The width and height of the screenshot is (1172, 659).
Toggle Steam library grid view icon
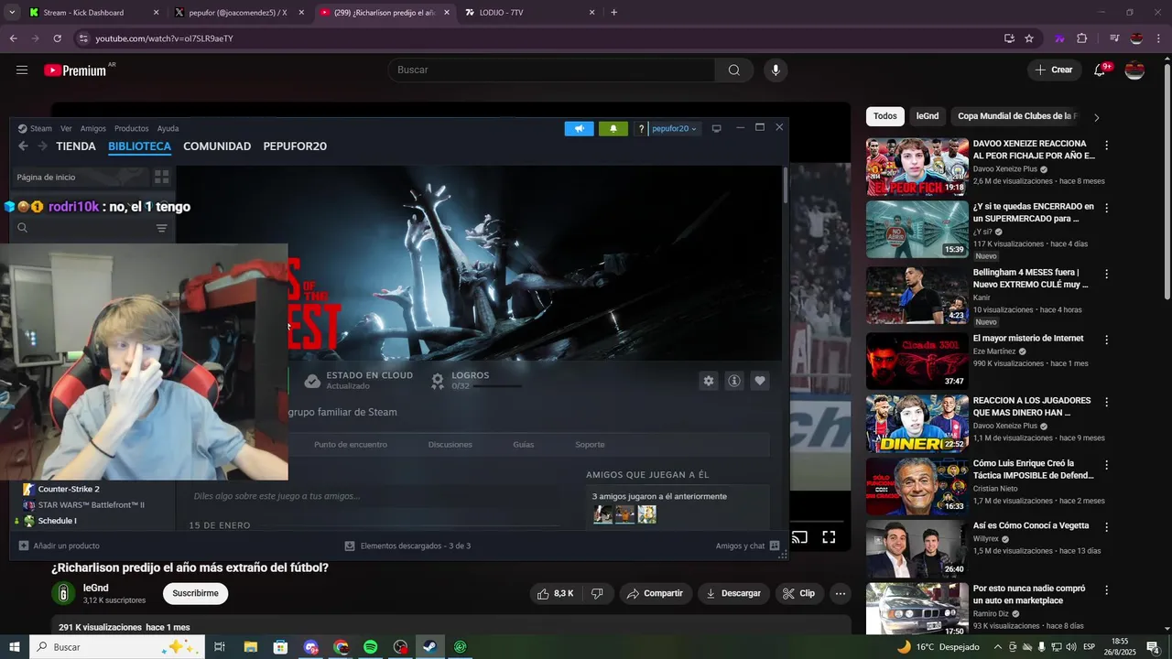pyautogui.click(x=161, y=177)
